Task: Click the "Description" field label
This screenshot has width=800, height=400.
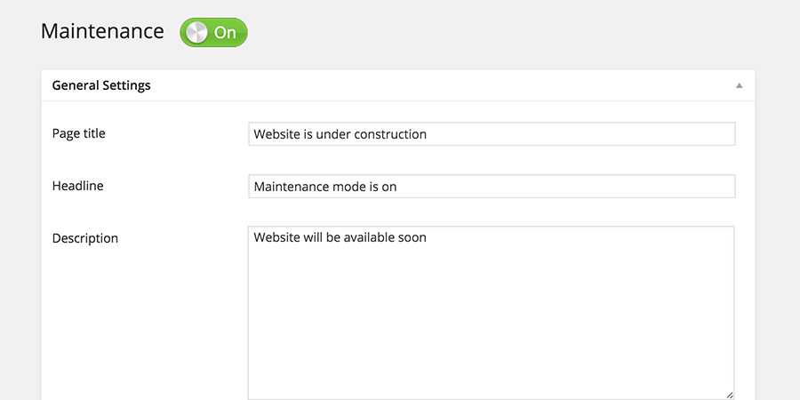Action: pos(85,238)
